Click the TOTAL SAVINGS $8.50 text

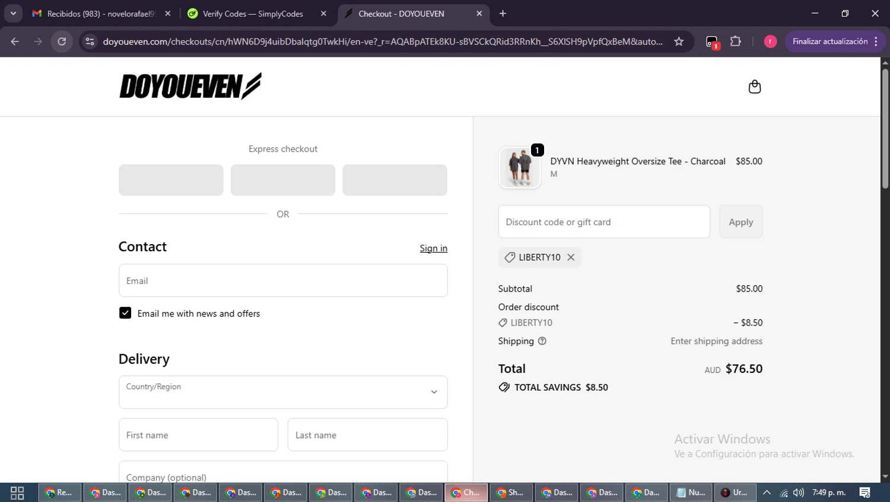click(x=561, y=387)
